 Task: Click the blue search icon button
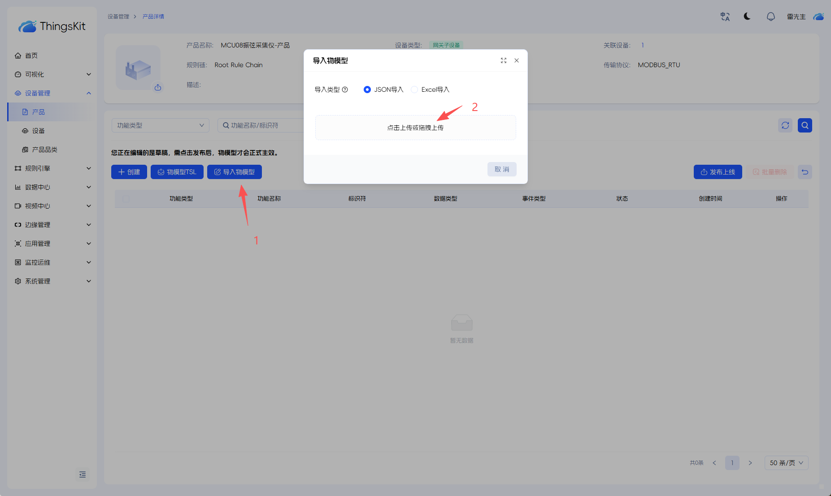pos(805,125)
